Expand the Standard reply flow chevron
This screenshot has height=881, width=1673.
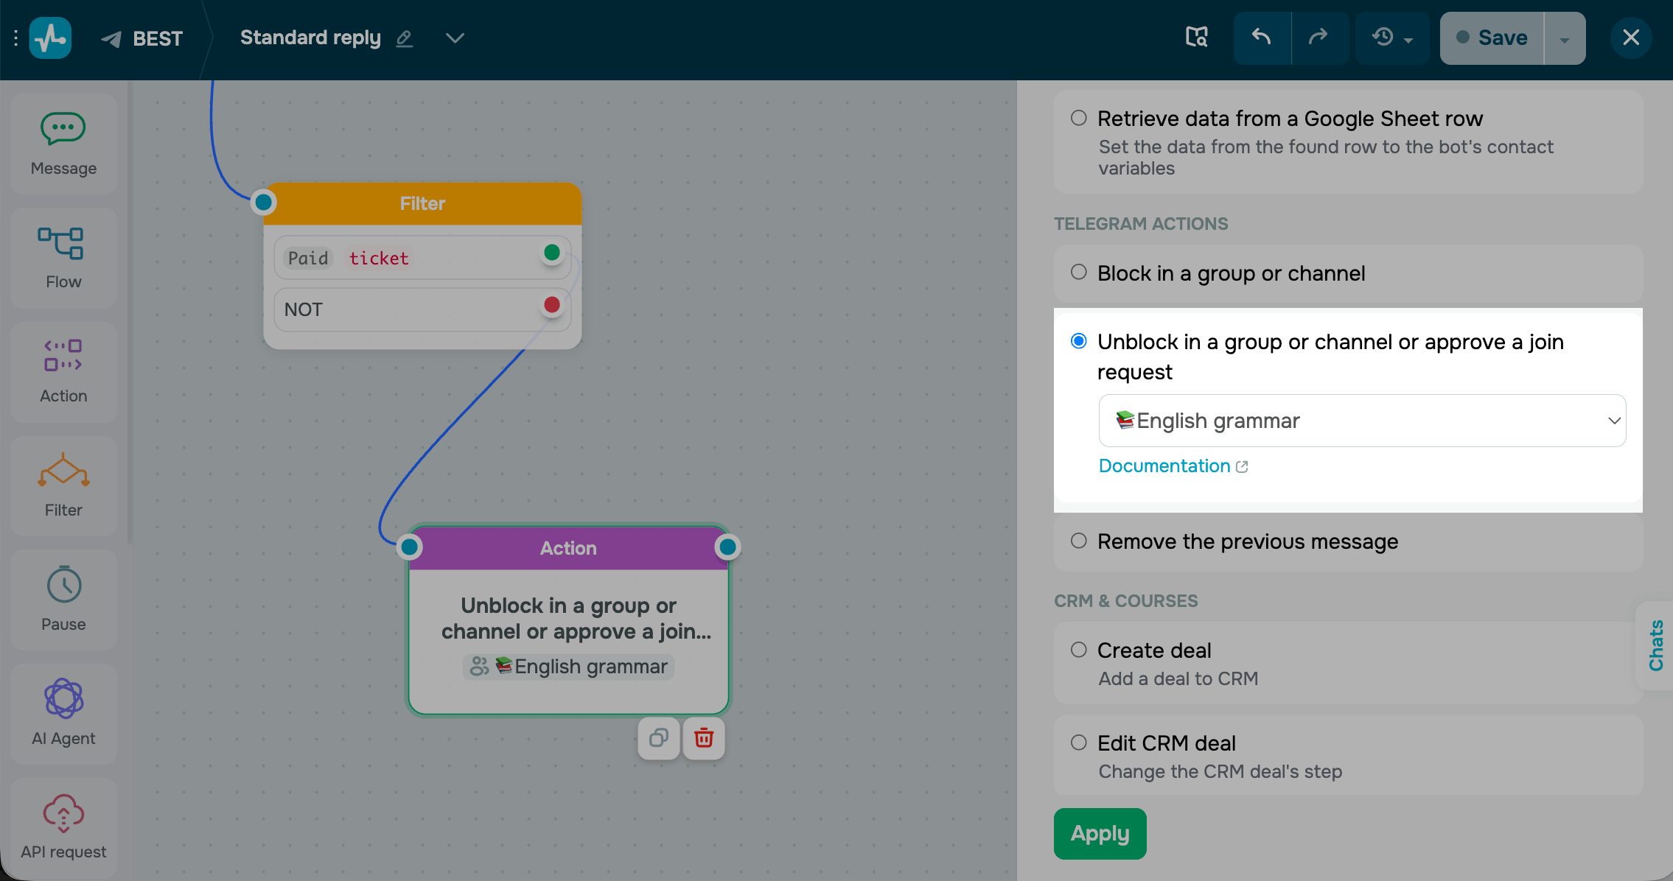click(x=455, y=38)
